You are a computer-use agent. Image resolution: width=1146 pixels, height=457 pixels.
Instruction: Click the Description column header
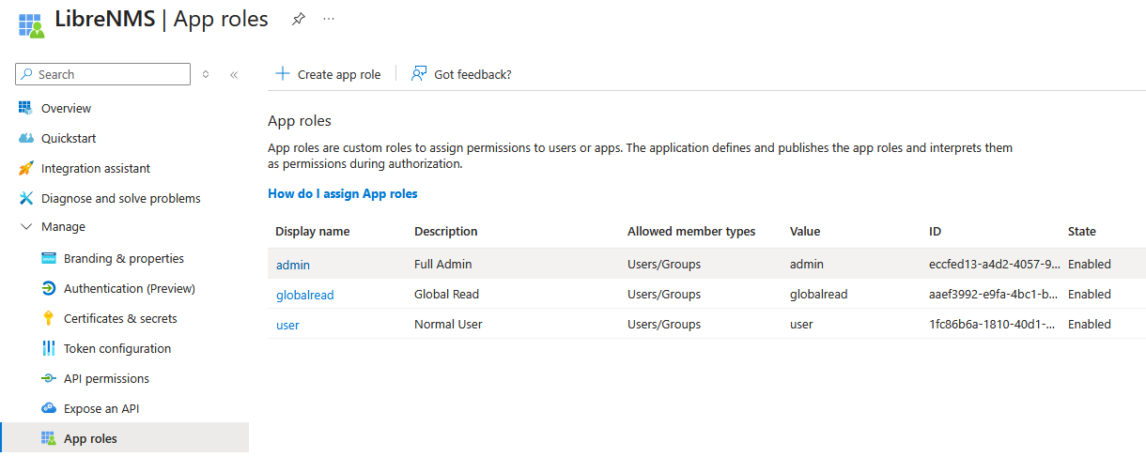point(446,231)
